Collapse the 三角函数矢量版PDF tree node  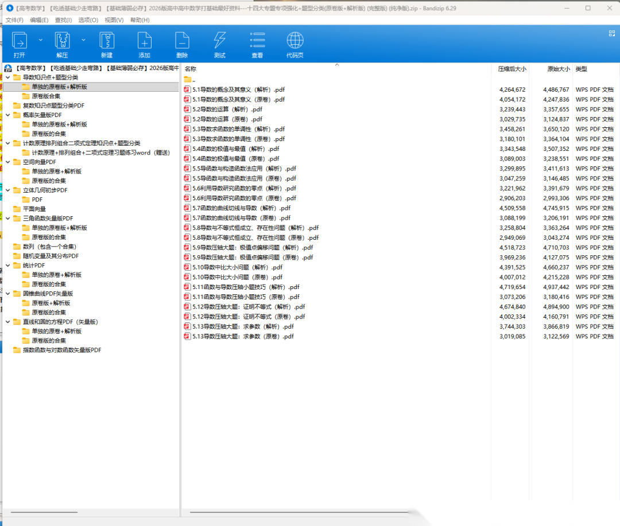[x=7, y=219]
